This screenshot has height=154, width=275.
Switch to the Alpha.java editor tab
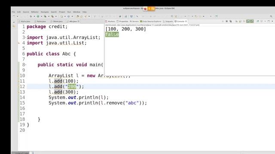tap(24, 21)
